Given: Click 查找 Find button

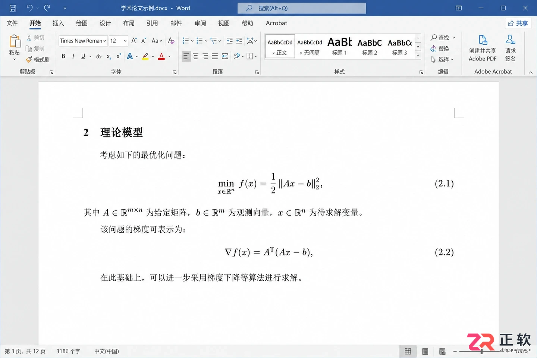Looking at the screenshot, I should click(x=443, y=38).
